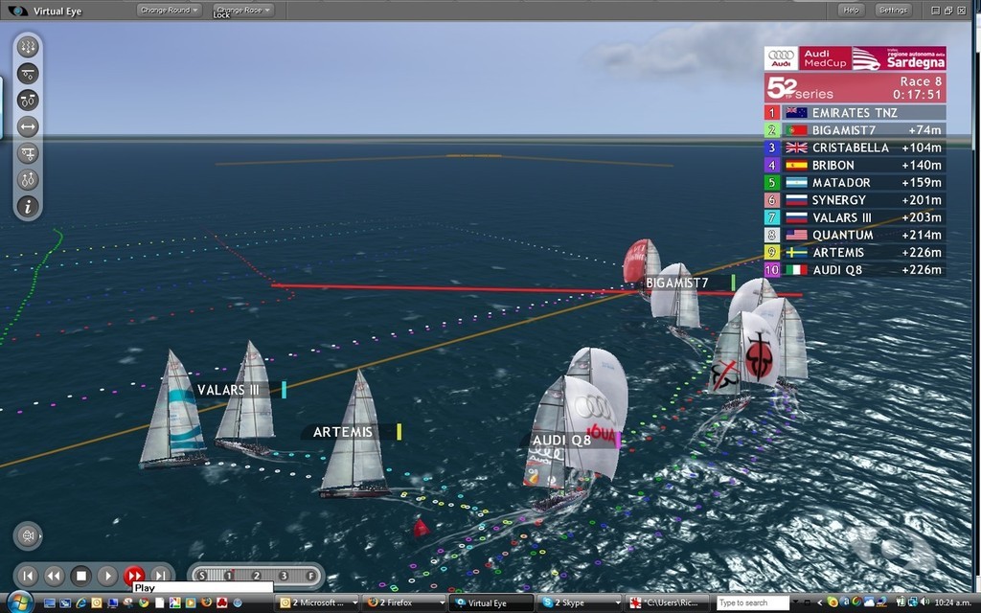Screen dimensions: 981x613
Task: Select QUANTUM row in leaderboard
Action: [x=855, y=236]
